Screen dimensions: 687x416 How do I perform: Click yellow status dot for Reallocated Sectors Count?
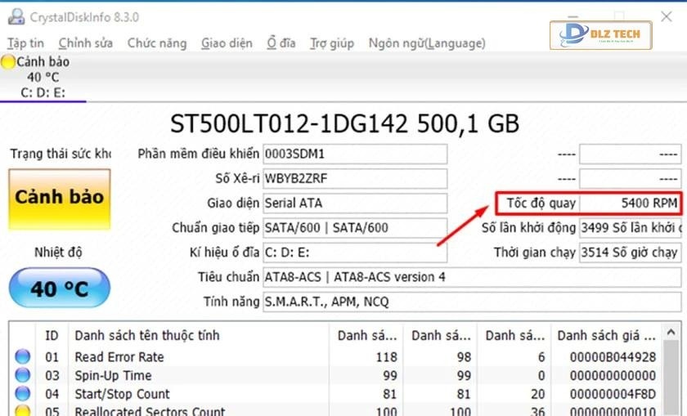[x=22, y=411]
